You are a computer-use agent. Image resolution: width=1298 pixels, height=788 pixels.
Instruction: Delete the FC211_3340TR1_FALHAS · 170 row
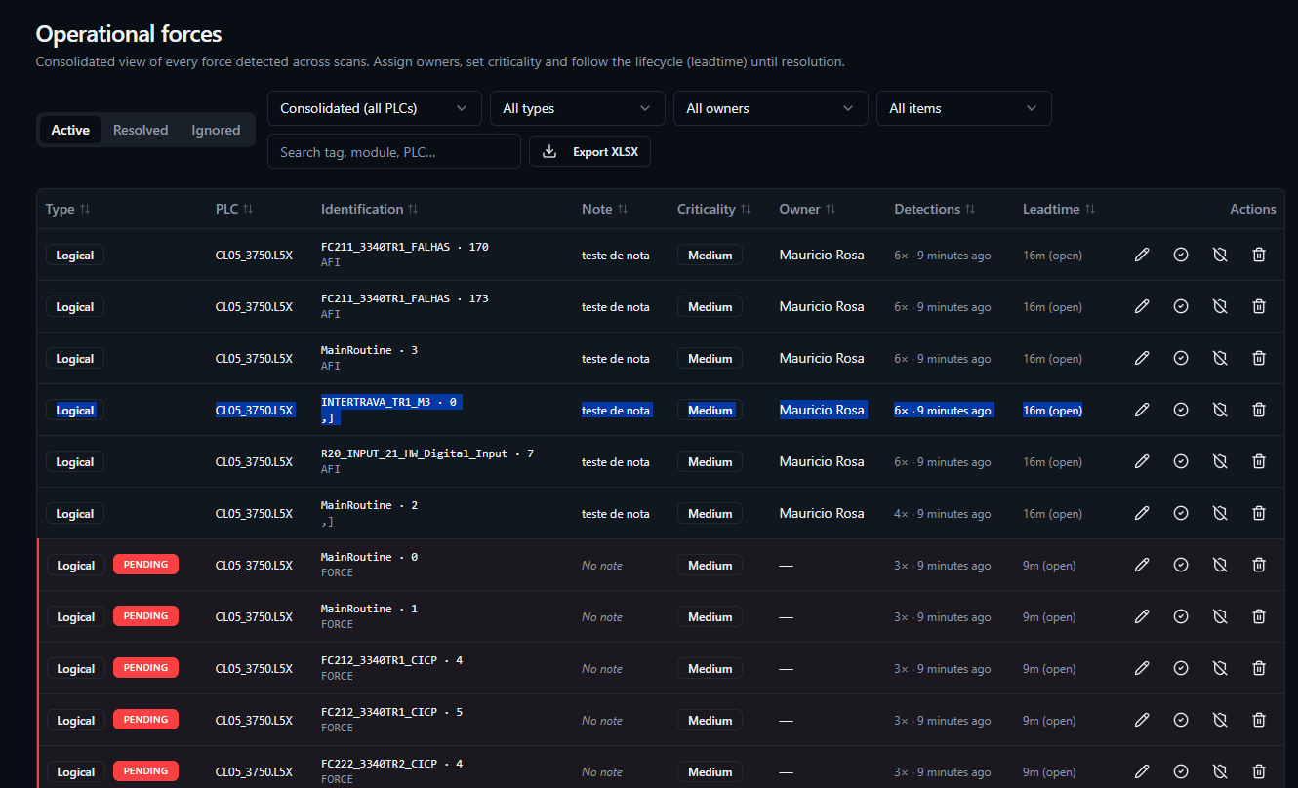1259,255
